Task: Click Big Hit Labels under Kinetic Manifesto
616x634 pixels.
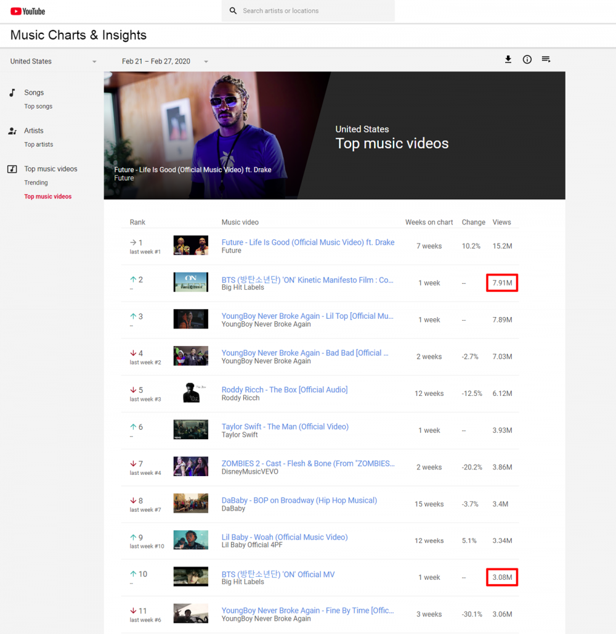Action: [x=243, y=287]
